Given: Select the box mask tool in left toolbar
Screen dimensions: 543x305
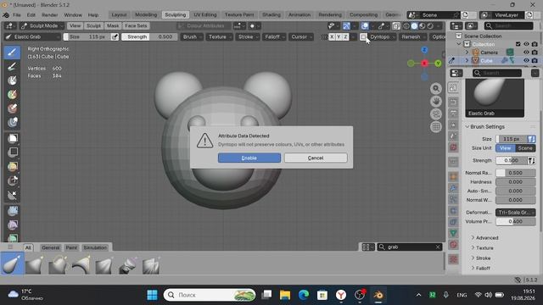Looking at the screenshot, I should tap(13, 138).
